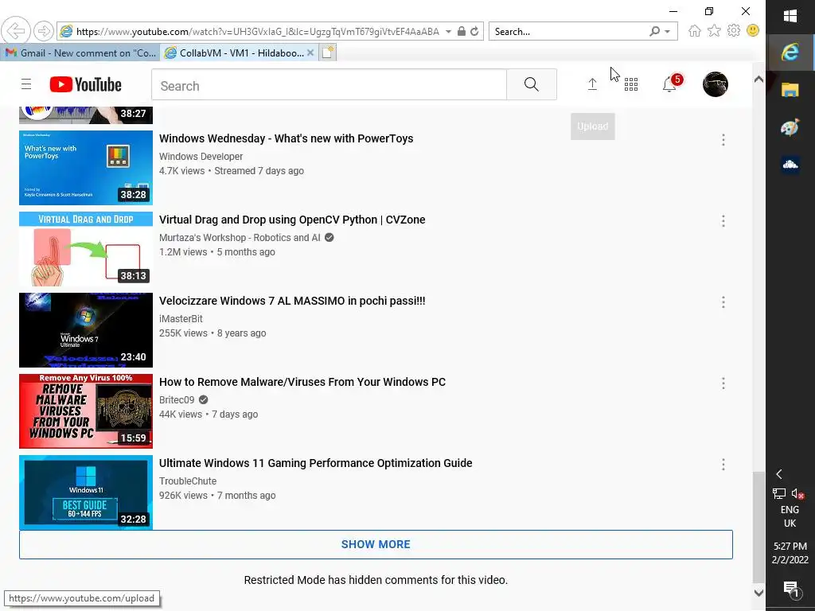Open Murtaza's Workshop channel name
The image size is (815, 611).
240,237
